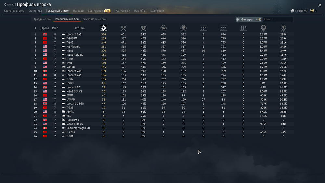Viewport: 325px width, 183px height.
Task: Sort by Страна column header
Action: coord(45,28)
